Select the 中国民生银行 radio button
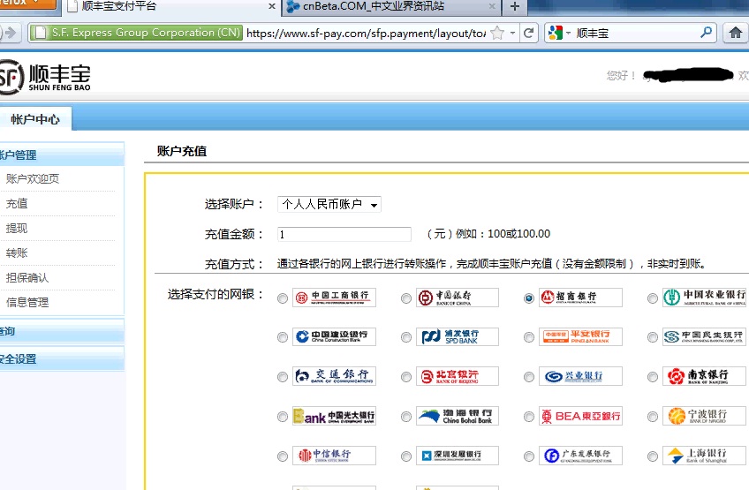Viewport: 749px width, 490px height. [x=653, y=337]
